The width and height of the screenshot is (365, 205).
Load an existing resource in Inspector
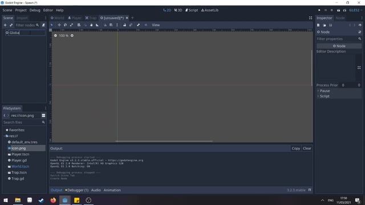coord(325,25)
